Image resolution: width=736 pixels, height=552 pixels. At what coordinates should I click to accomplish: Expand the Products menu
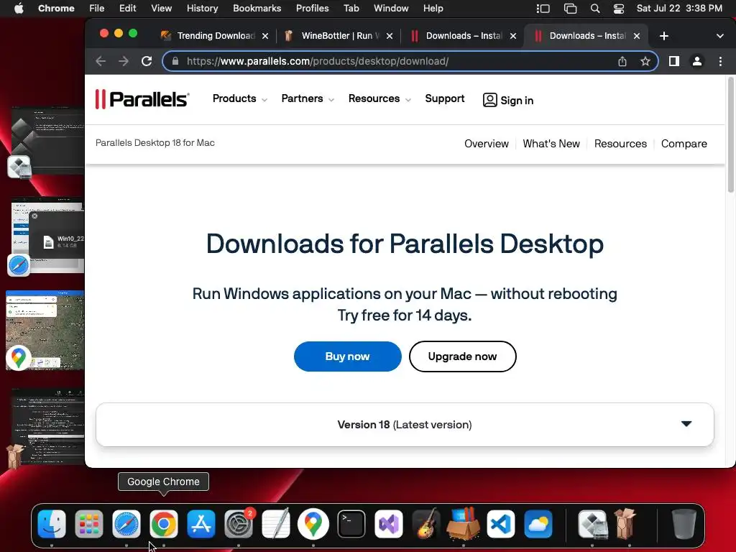tap(239, 98)
